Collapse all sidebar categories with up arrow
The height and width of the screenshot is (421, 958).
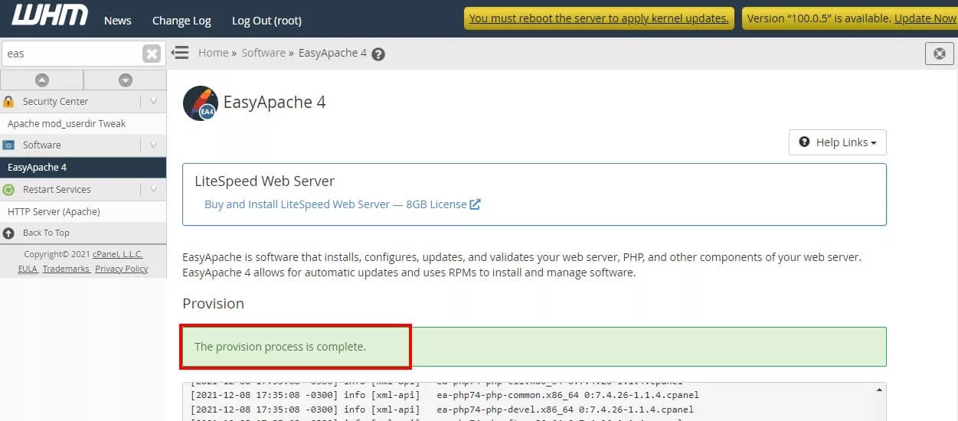point(42,80)
